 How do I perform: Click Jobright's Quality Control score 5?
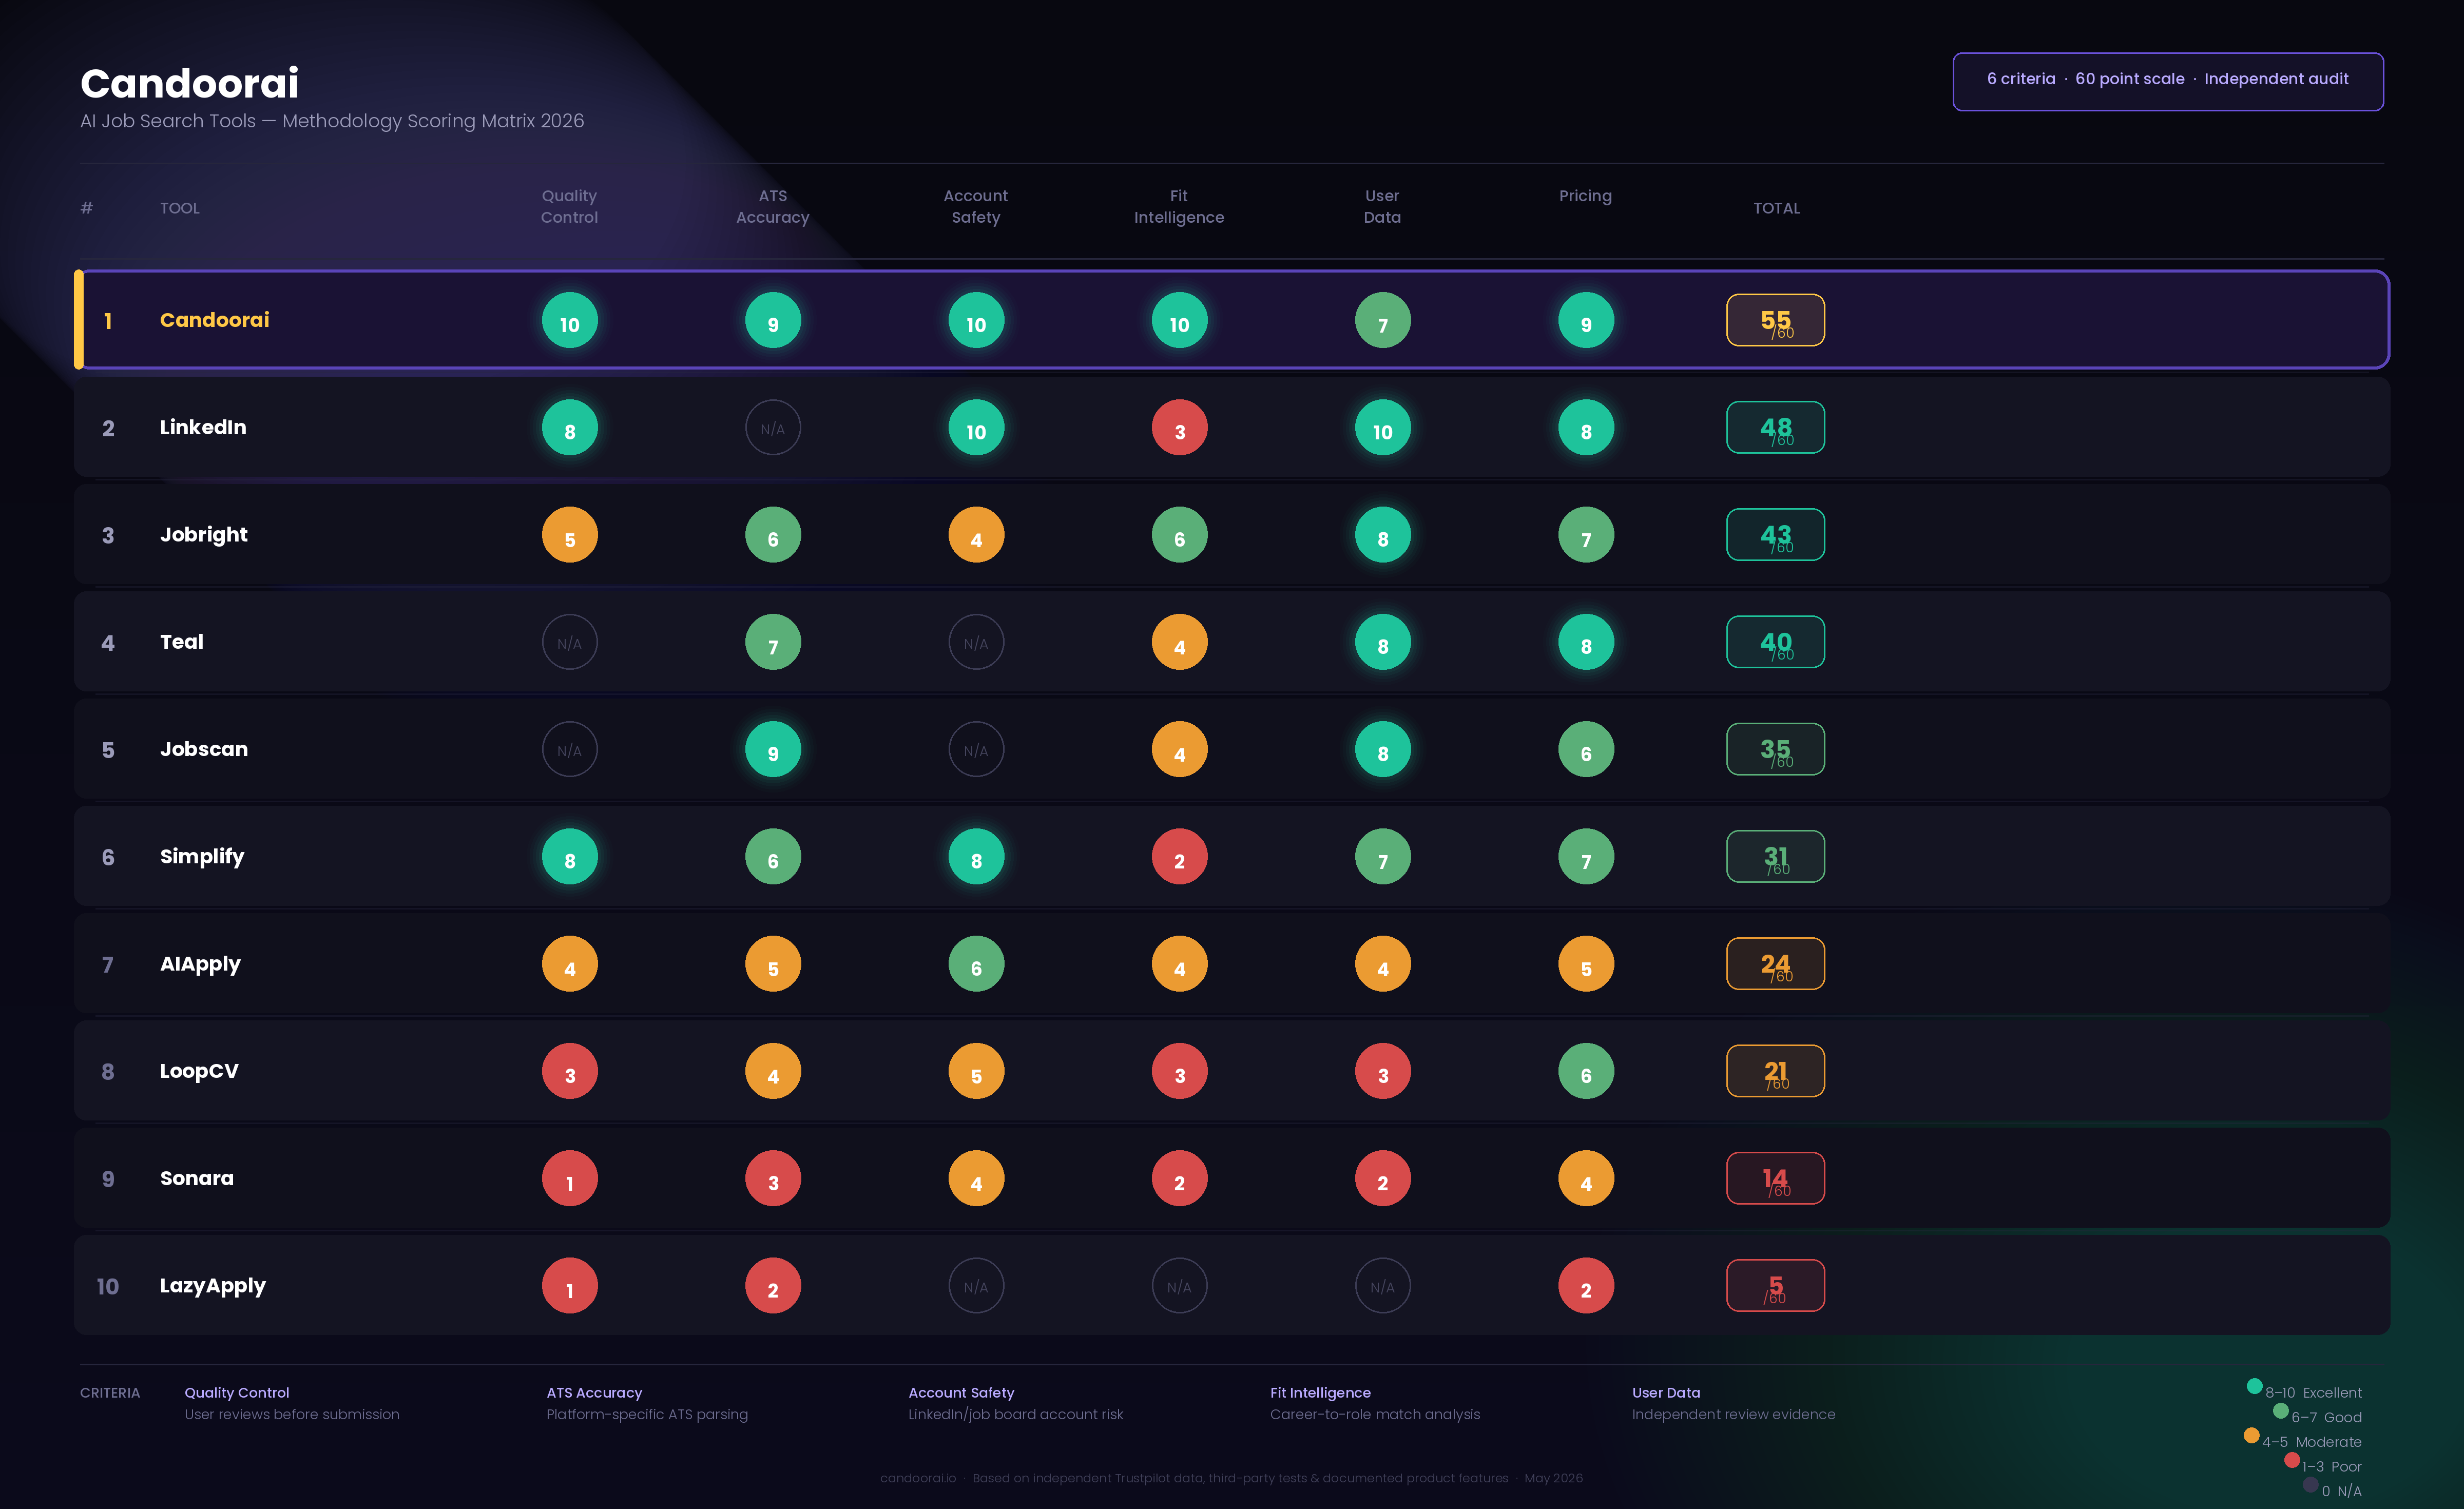tap(569, 535)
